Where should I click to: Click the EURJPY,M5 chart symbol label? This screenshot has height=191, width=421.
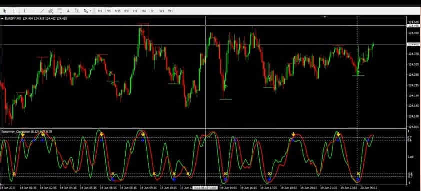(13, 19)
